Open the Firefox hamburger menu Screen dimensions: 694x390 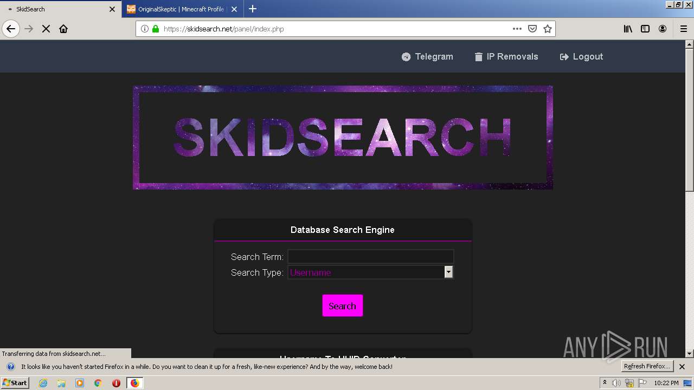684,29
